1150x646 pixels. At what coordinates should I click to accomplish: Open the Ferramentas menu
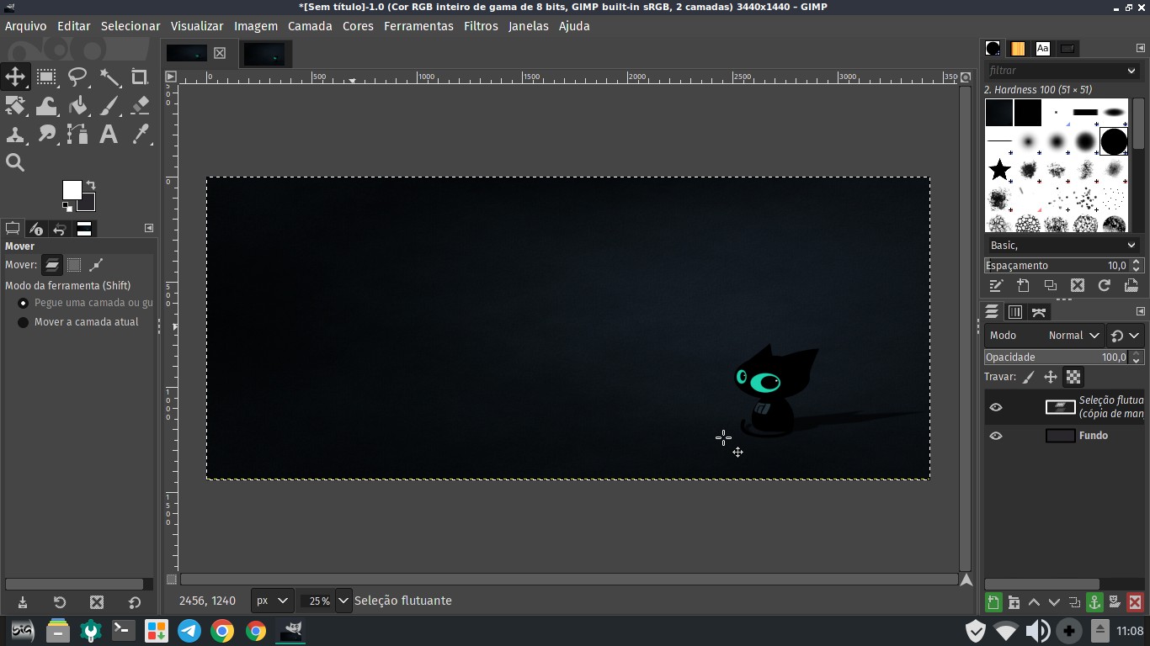418,26
